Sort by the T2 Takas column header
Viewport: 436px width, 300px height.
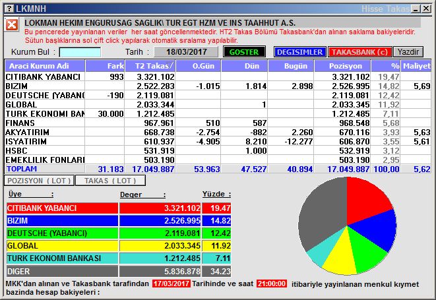pyautogui.click(x=150, y=66)
